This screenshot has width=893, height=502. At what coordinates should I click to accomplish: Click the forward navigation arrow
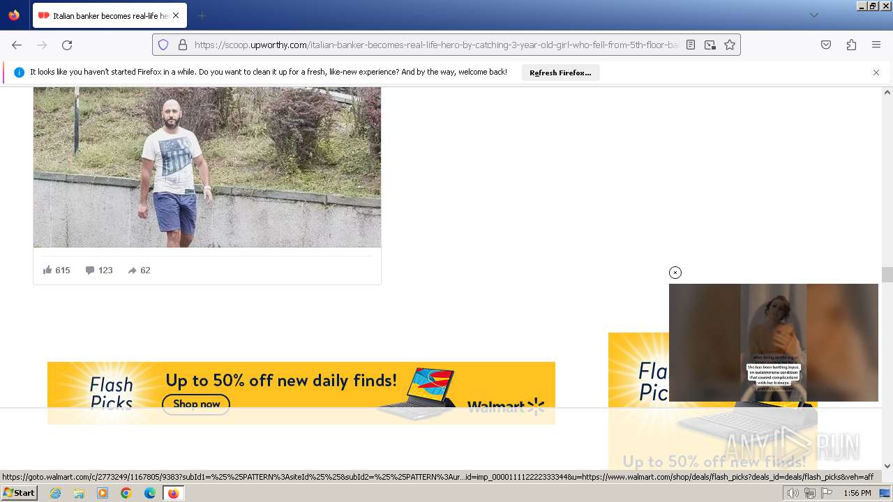coord(42,45)
